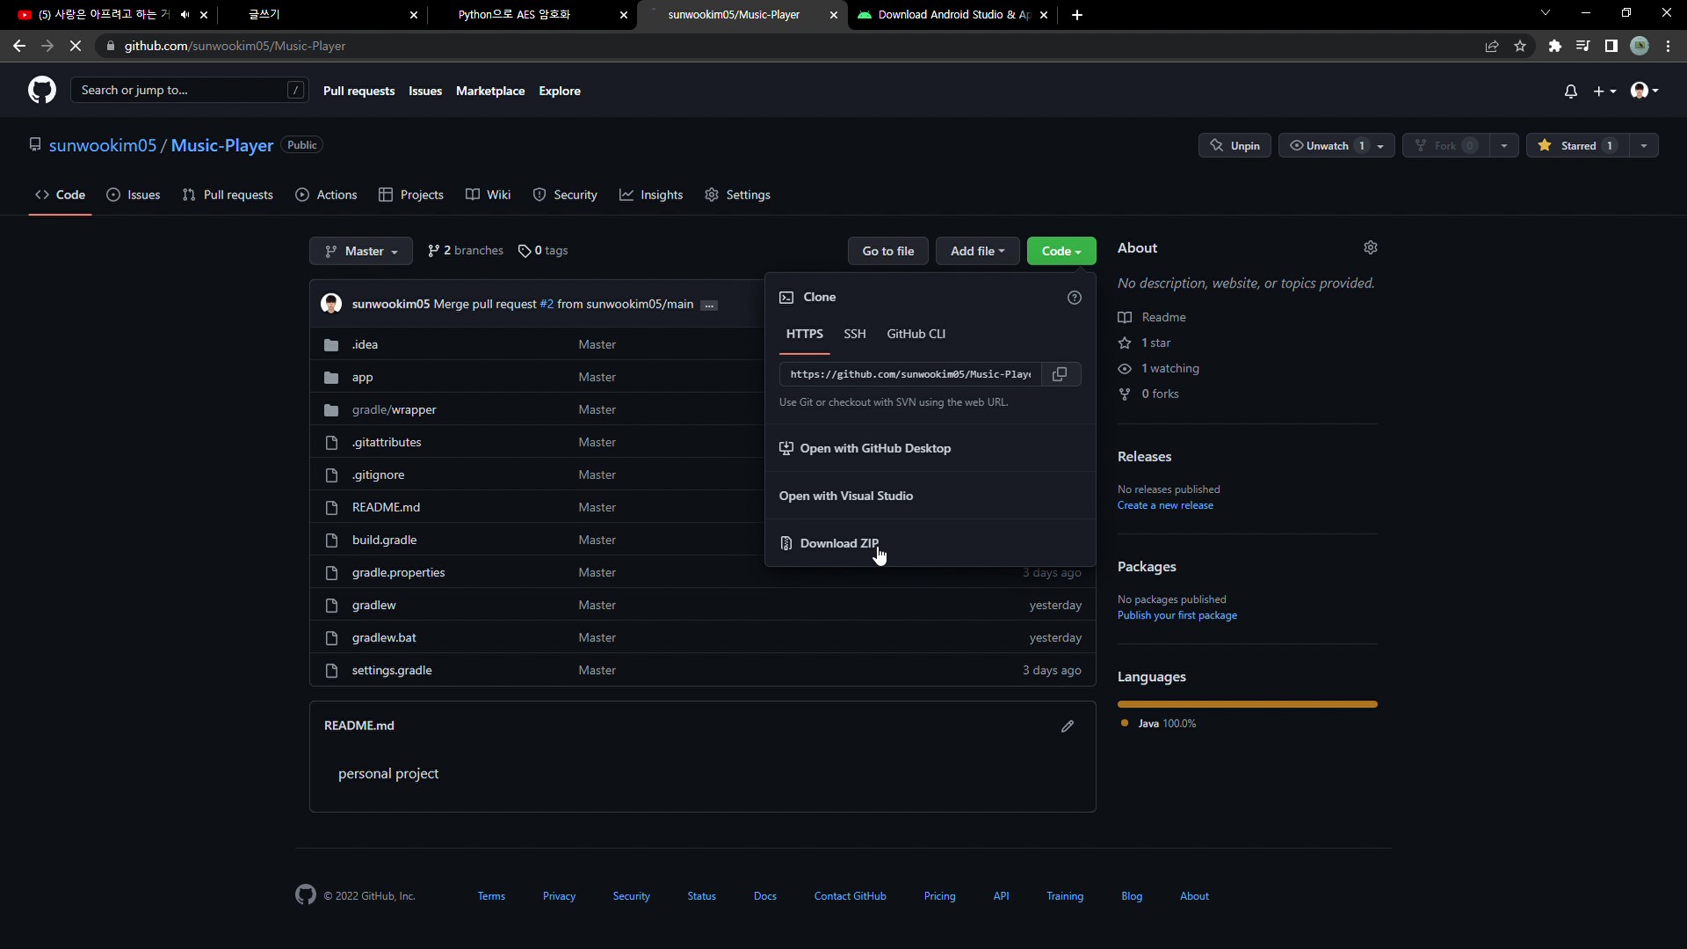View the 2 branches link

click(466, 251)
